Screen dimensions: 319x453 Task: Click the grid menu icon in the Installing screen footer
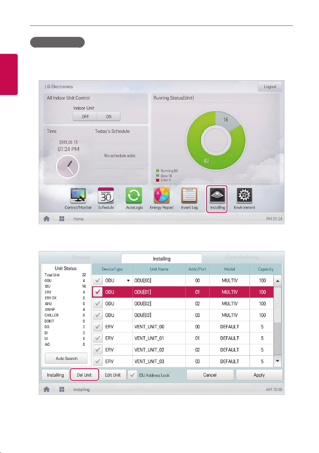point(62,389)
